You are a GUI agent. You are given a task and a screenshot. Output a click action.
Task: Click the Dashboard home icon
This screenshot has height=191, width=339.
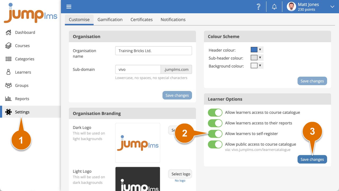point(8,32)
